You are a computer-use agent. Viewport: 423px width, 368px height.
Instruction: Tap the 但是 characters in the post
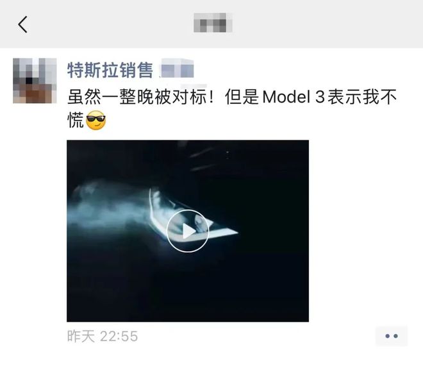242,97
